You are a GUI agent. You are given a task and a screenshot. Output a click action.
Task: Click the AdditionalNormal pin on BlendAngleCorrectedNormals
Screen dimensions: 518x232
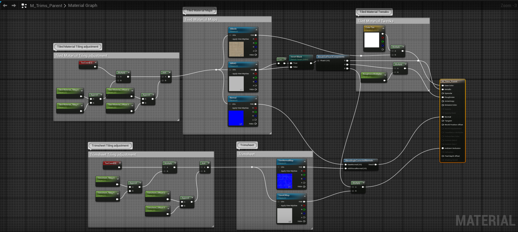(x=346, y=168)
